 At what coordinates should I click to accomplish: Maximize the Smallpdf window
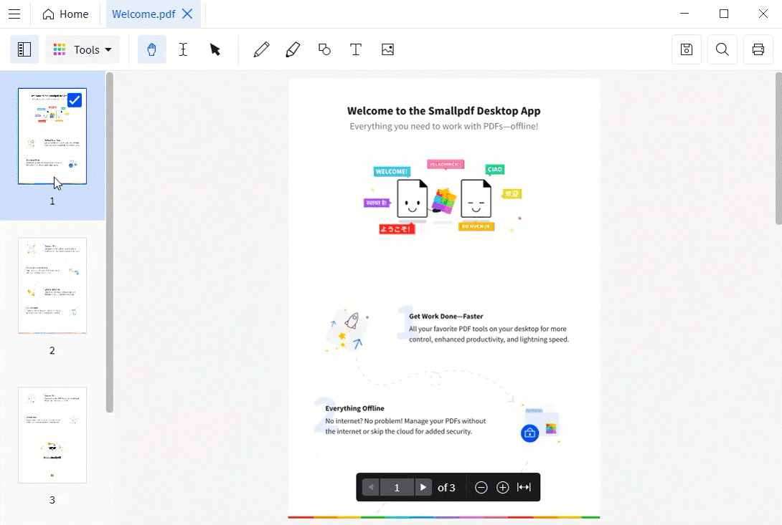pyautogui.click(x=724, y=14)
